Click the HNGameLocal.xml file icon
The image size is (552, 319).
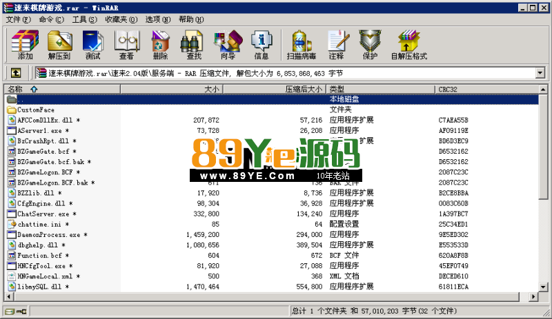(12, 276)
